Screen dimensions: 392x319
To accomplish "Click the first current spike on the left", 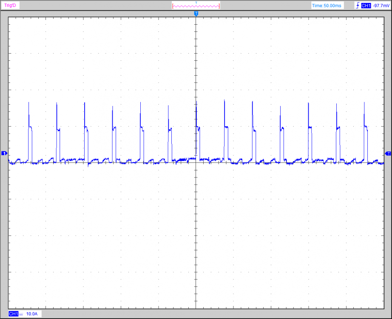I will tap(29, 103).
